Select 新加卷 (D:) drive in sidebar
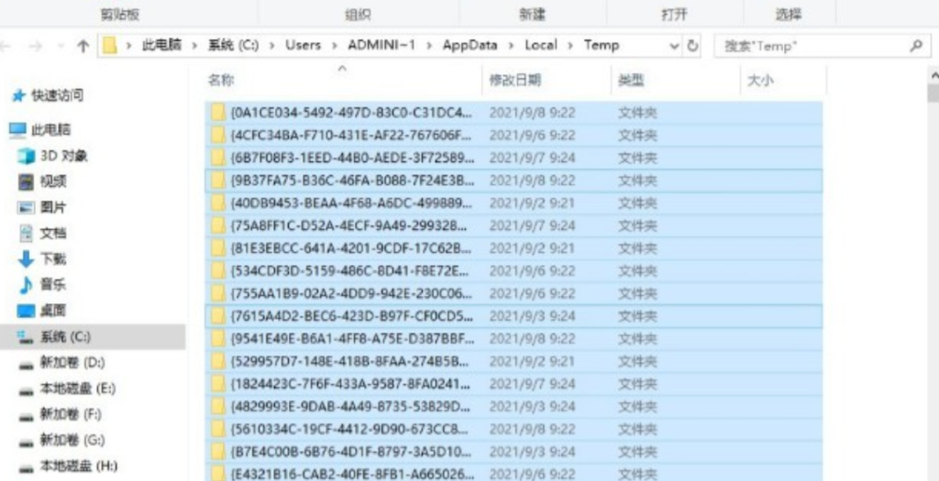 tap(72, 363)
